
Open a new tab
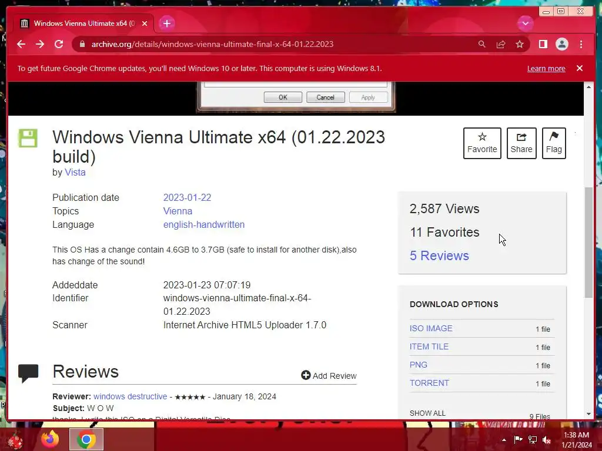pos(166,23)
